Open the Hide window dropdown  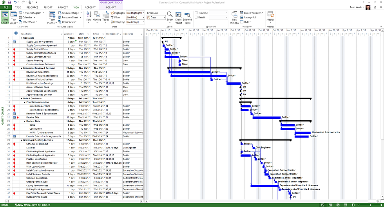pyautogui.click(x=246, y=22)
